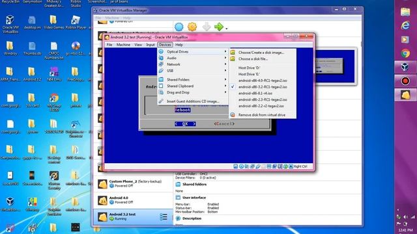Expand the Start button dropdown arrow

coord(227,29)
